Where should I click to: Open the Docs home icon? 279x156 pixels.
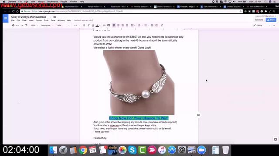point(6,18)
